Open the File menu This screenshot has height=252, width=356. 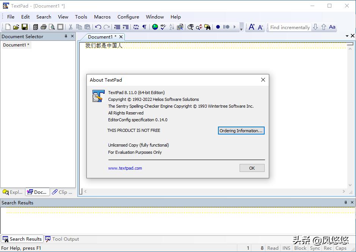(x=11, y=17)
